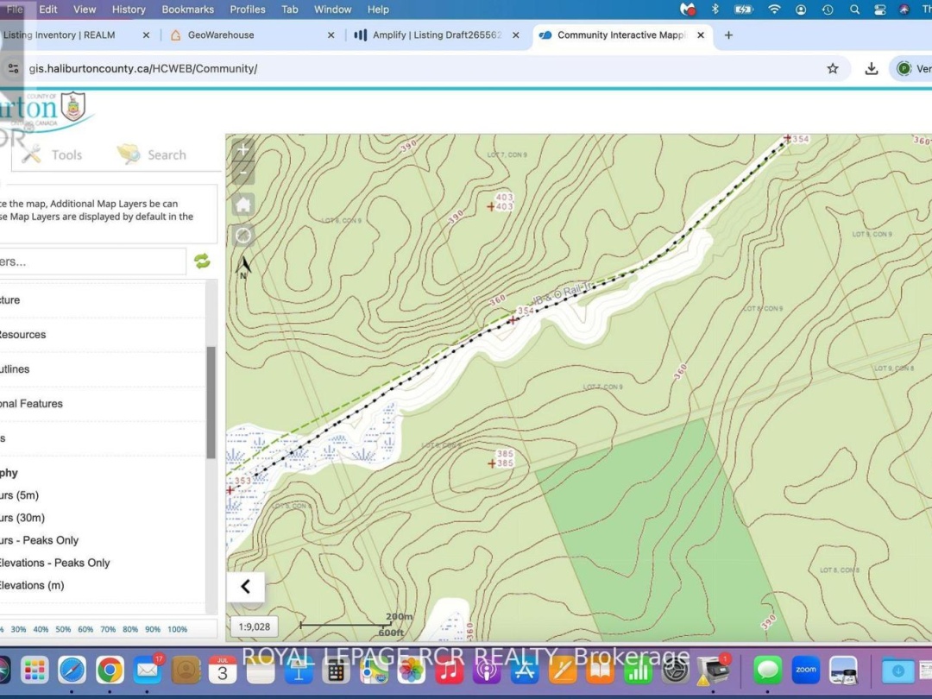Zoom in on the map with plus button
Viewport: 932px width, 699px height.
(x=242, y=149)
